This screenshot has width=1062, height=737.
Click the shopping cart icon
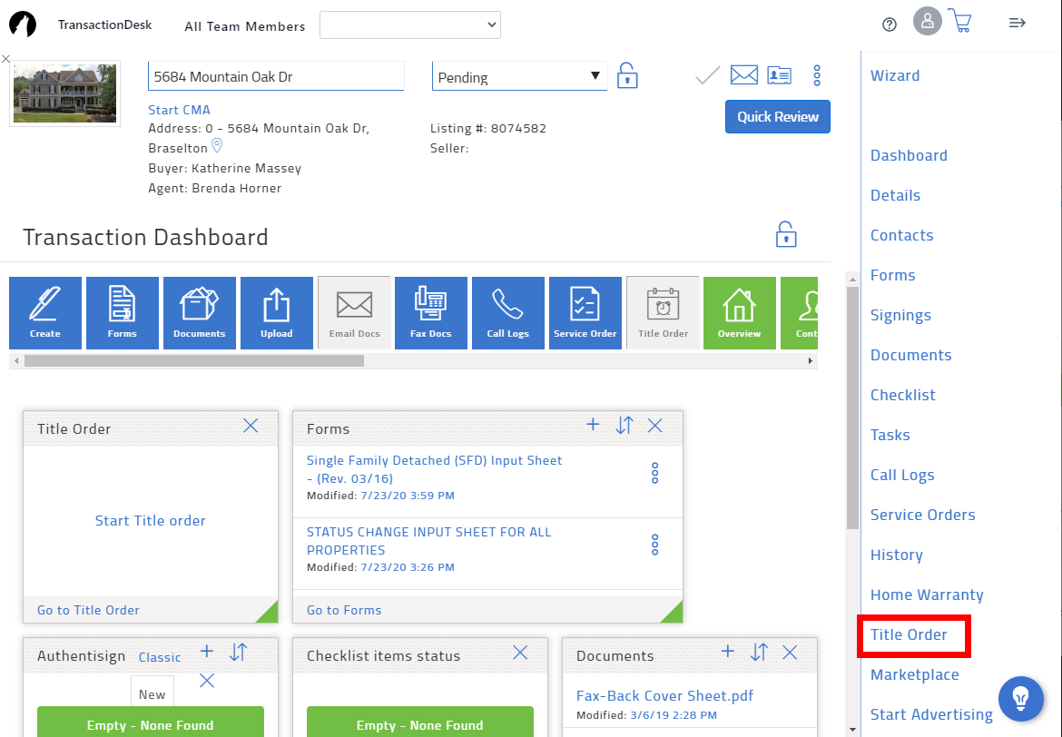coord(959,22)
